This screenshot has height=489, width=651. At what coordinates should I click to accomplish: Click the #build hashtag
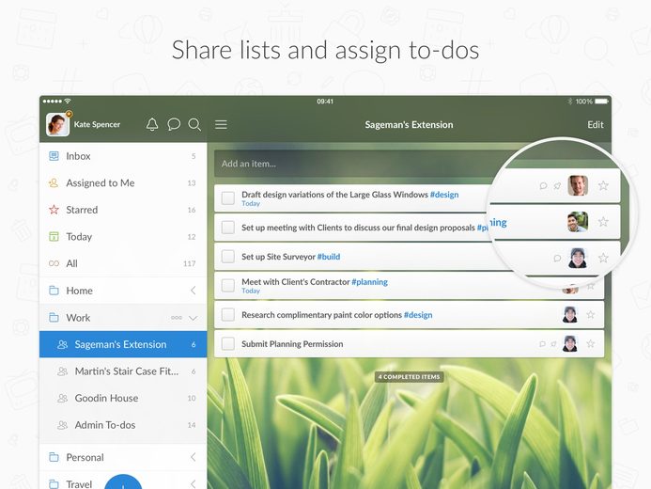pos(329,257)
